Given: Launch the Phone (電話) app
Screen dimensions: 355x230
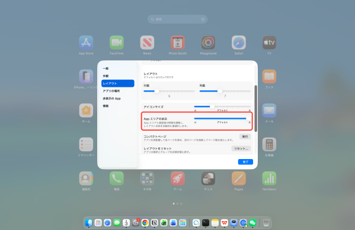Looking at the screenshot, I should 117,178.
